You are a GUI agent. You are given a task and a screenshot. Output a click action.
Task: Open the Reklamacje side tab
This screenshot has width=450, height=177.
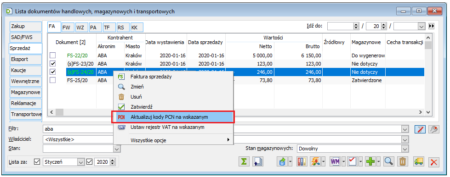[26, 103]
